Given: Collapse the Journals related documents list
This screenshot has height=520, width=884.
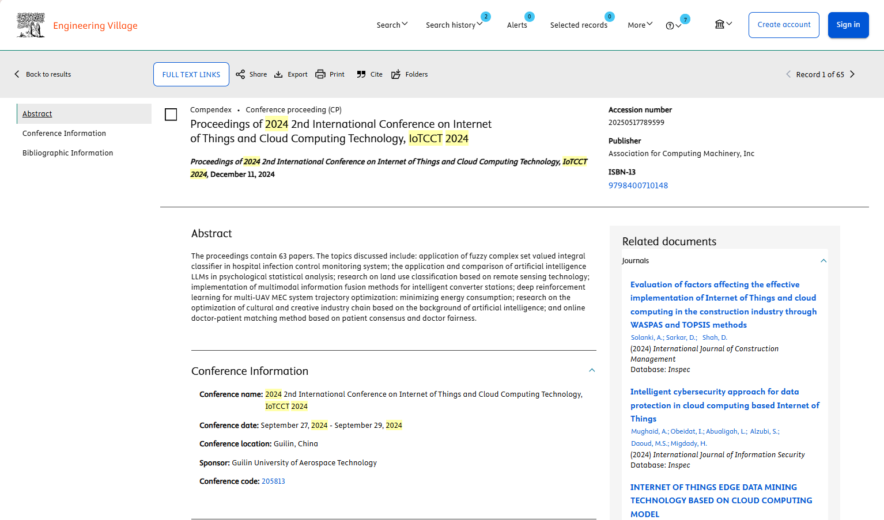Looking at the screenshot, I should [823, 261].
